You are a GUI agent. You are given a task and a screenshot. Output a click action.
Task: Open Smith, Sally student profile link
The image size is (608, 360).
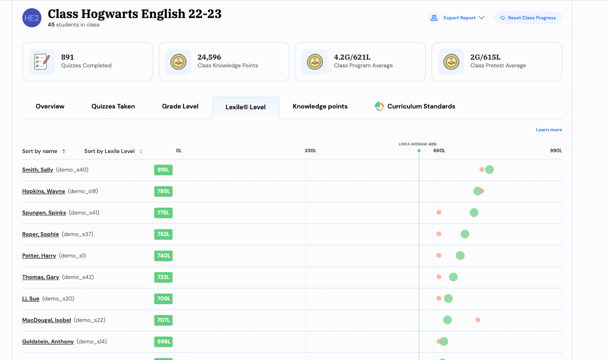(x=38, y=170)
